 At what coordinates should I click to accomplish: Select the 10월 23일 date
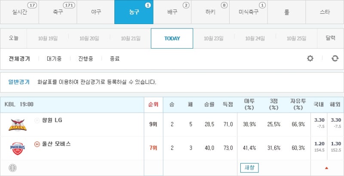(213, 39)
